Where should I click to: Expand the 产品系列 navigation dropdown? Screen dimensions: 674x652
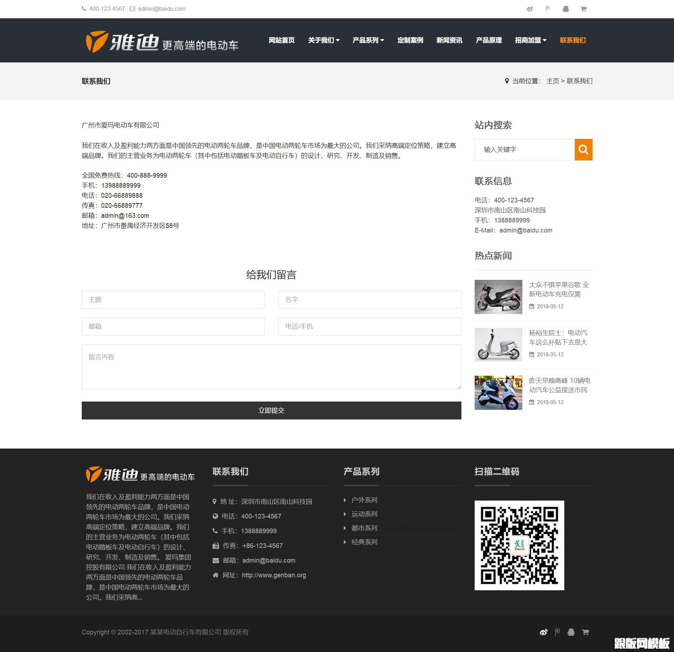coord(368,40)
